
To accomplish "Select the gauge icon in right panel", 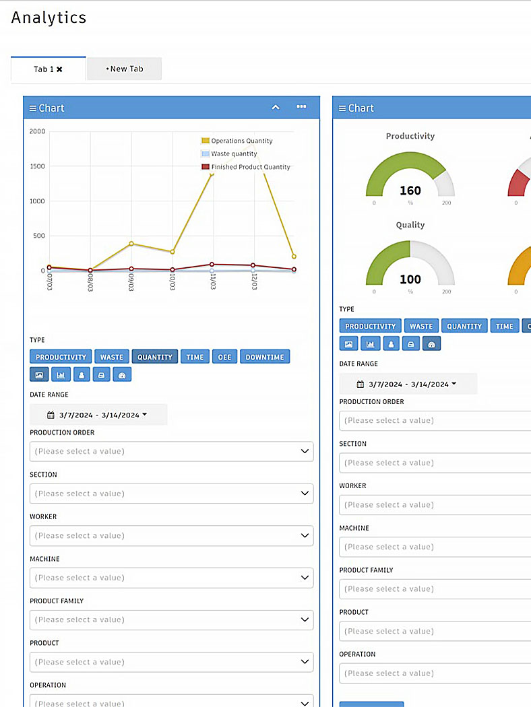I will 432,344.
